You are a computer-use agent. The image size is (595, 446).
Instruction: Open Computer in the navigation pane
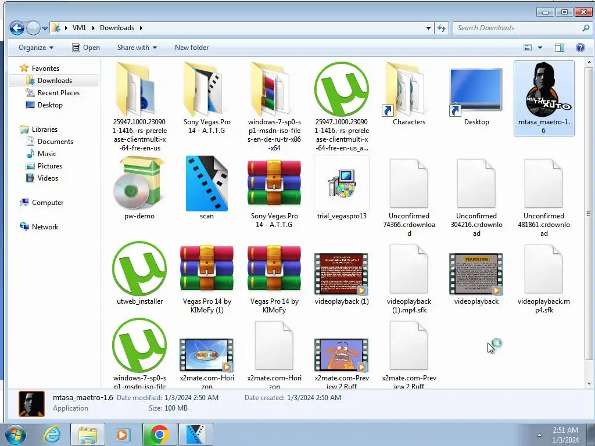coord(48,203)
